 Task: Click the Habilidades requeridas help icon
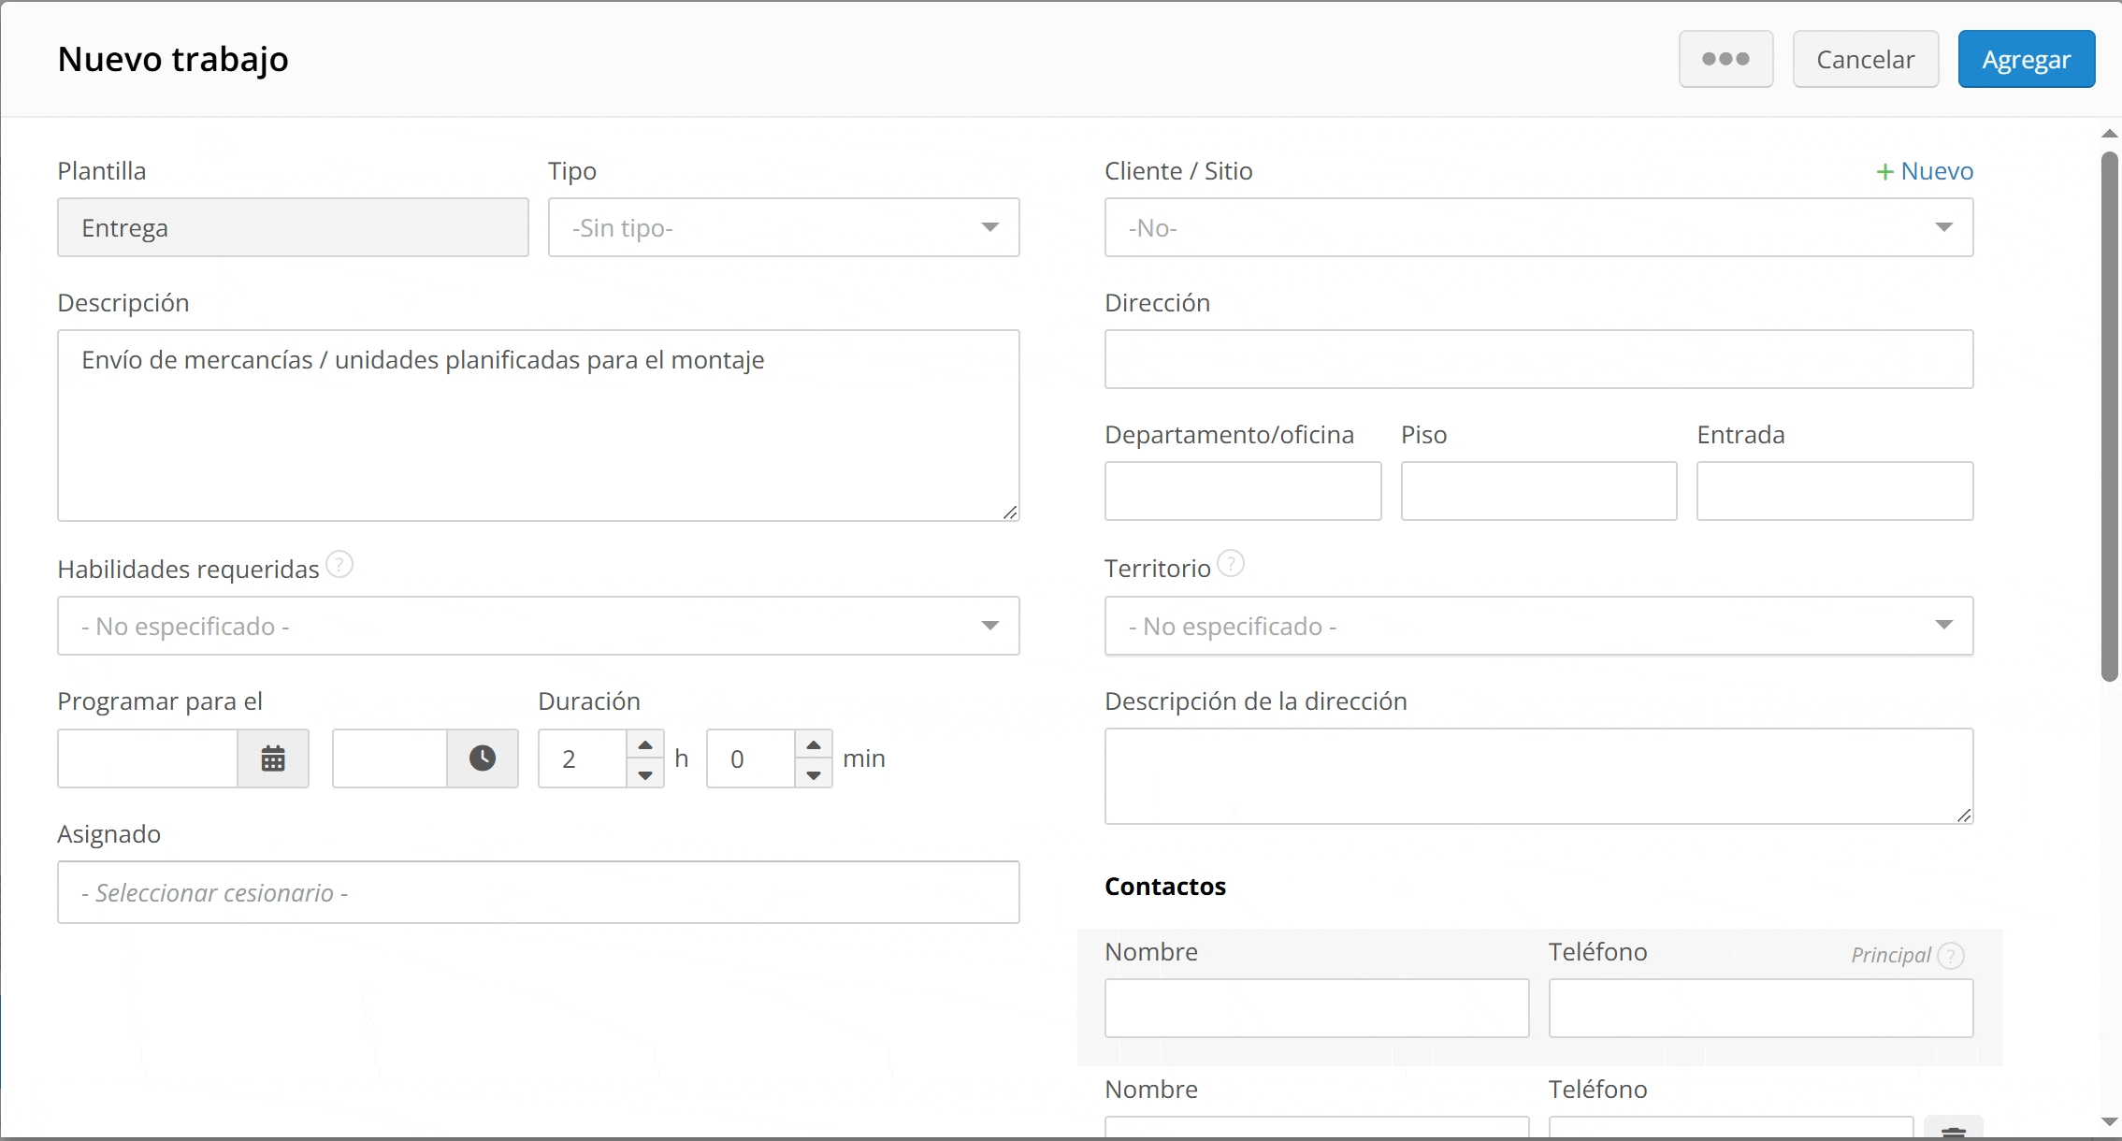tap(339, 566)
